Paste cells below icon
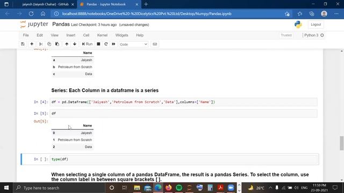Viewport: 344px width, 193px height. (58, 44)
